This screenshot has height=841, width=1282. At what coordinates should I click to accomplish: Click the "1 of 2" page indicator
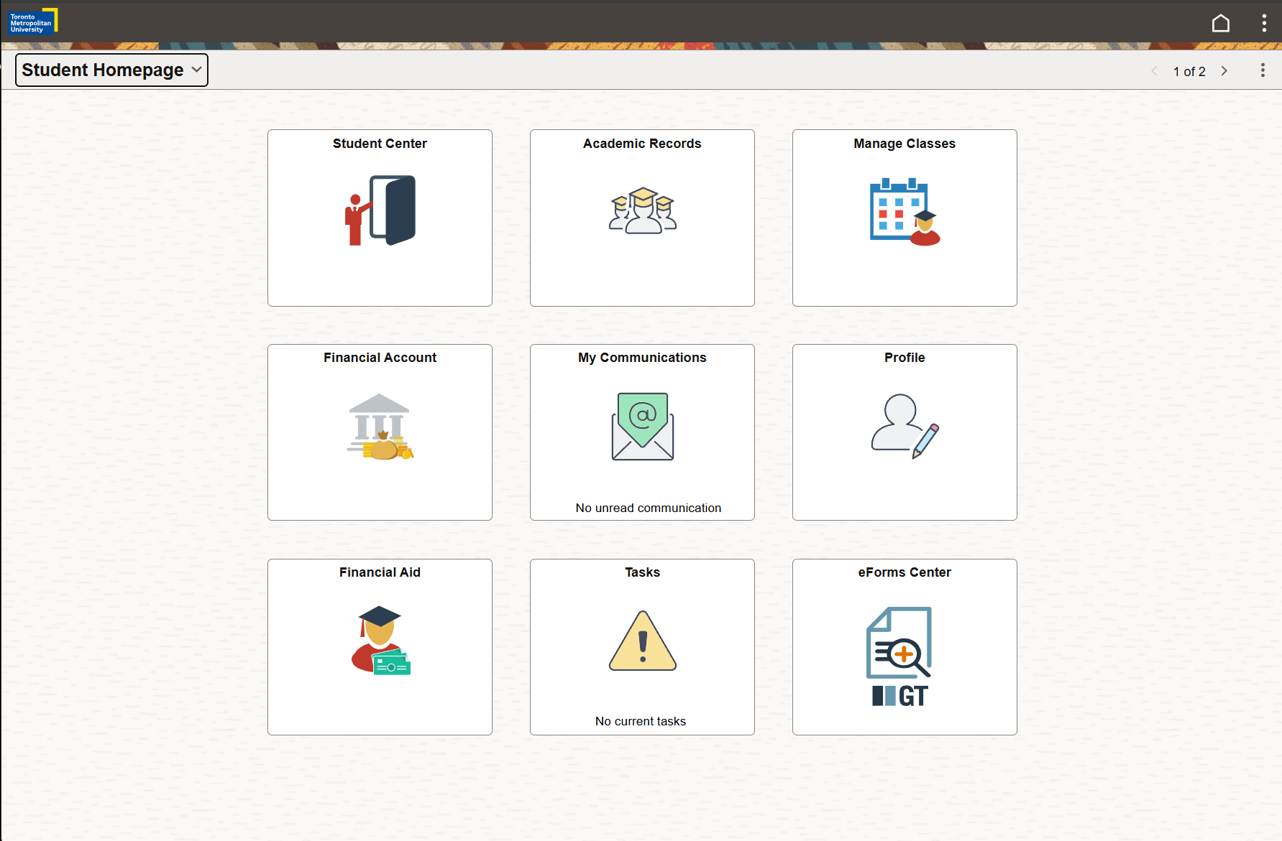[1189, 71]
